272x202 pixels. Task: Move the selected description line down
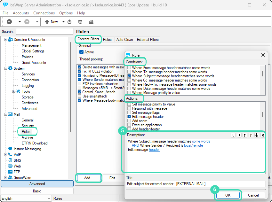click(257, 135)
